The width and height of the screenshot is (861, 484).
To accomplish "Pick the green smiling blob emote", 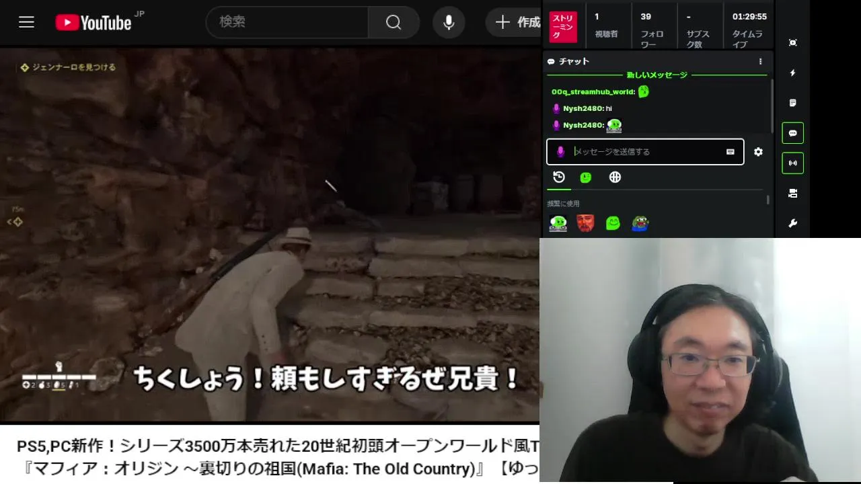I will click(x=613, y=223).
